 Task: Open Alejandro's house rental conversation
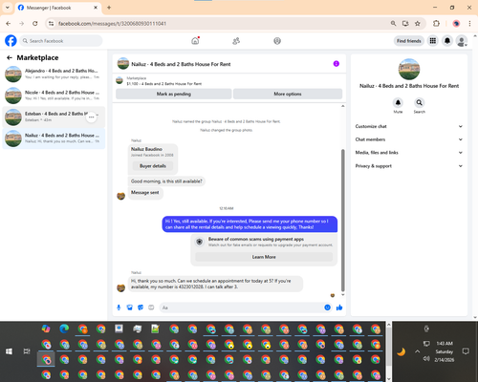(x=54, y=74)
